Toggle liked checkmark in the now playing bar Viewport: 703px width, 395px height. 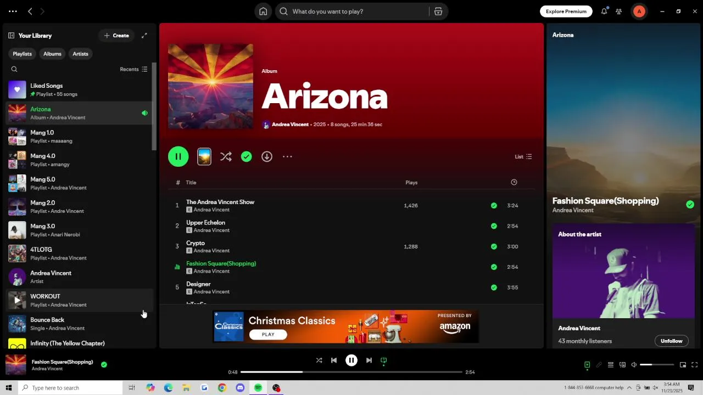coord(104,364)
